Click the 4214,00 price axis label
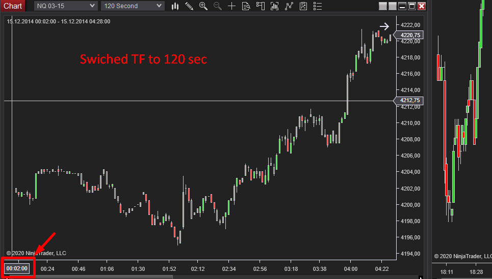Viewport: 492px width, 279px height. pos(410,90)
